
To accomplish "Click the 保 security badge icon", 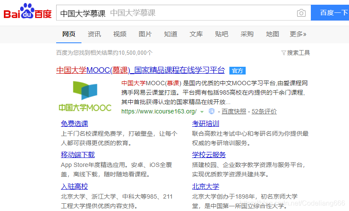I will [211, 111].
